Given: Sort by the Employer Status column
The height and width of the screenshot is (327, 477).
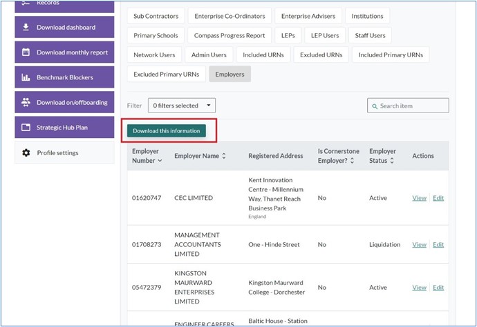Looking at the screenshot, I should pyautogui.click(x=382, y=156).
